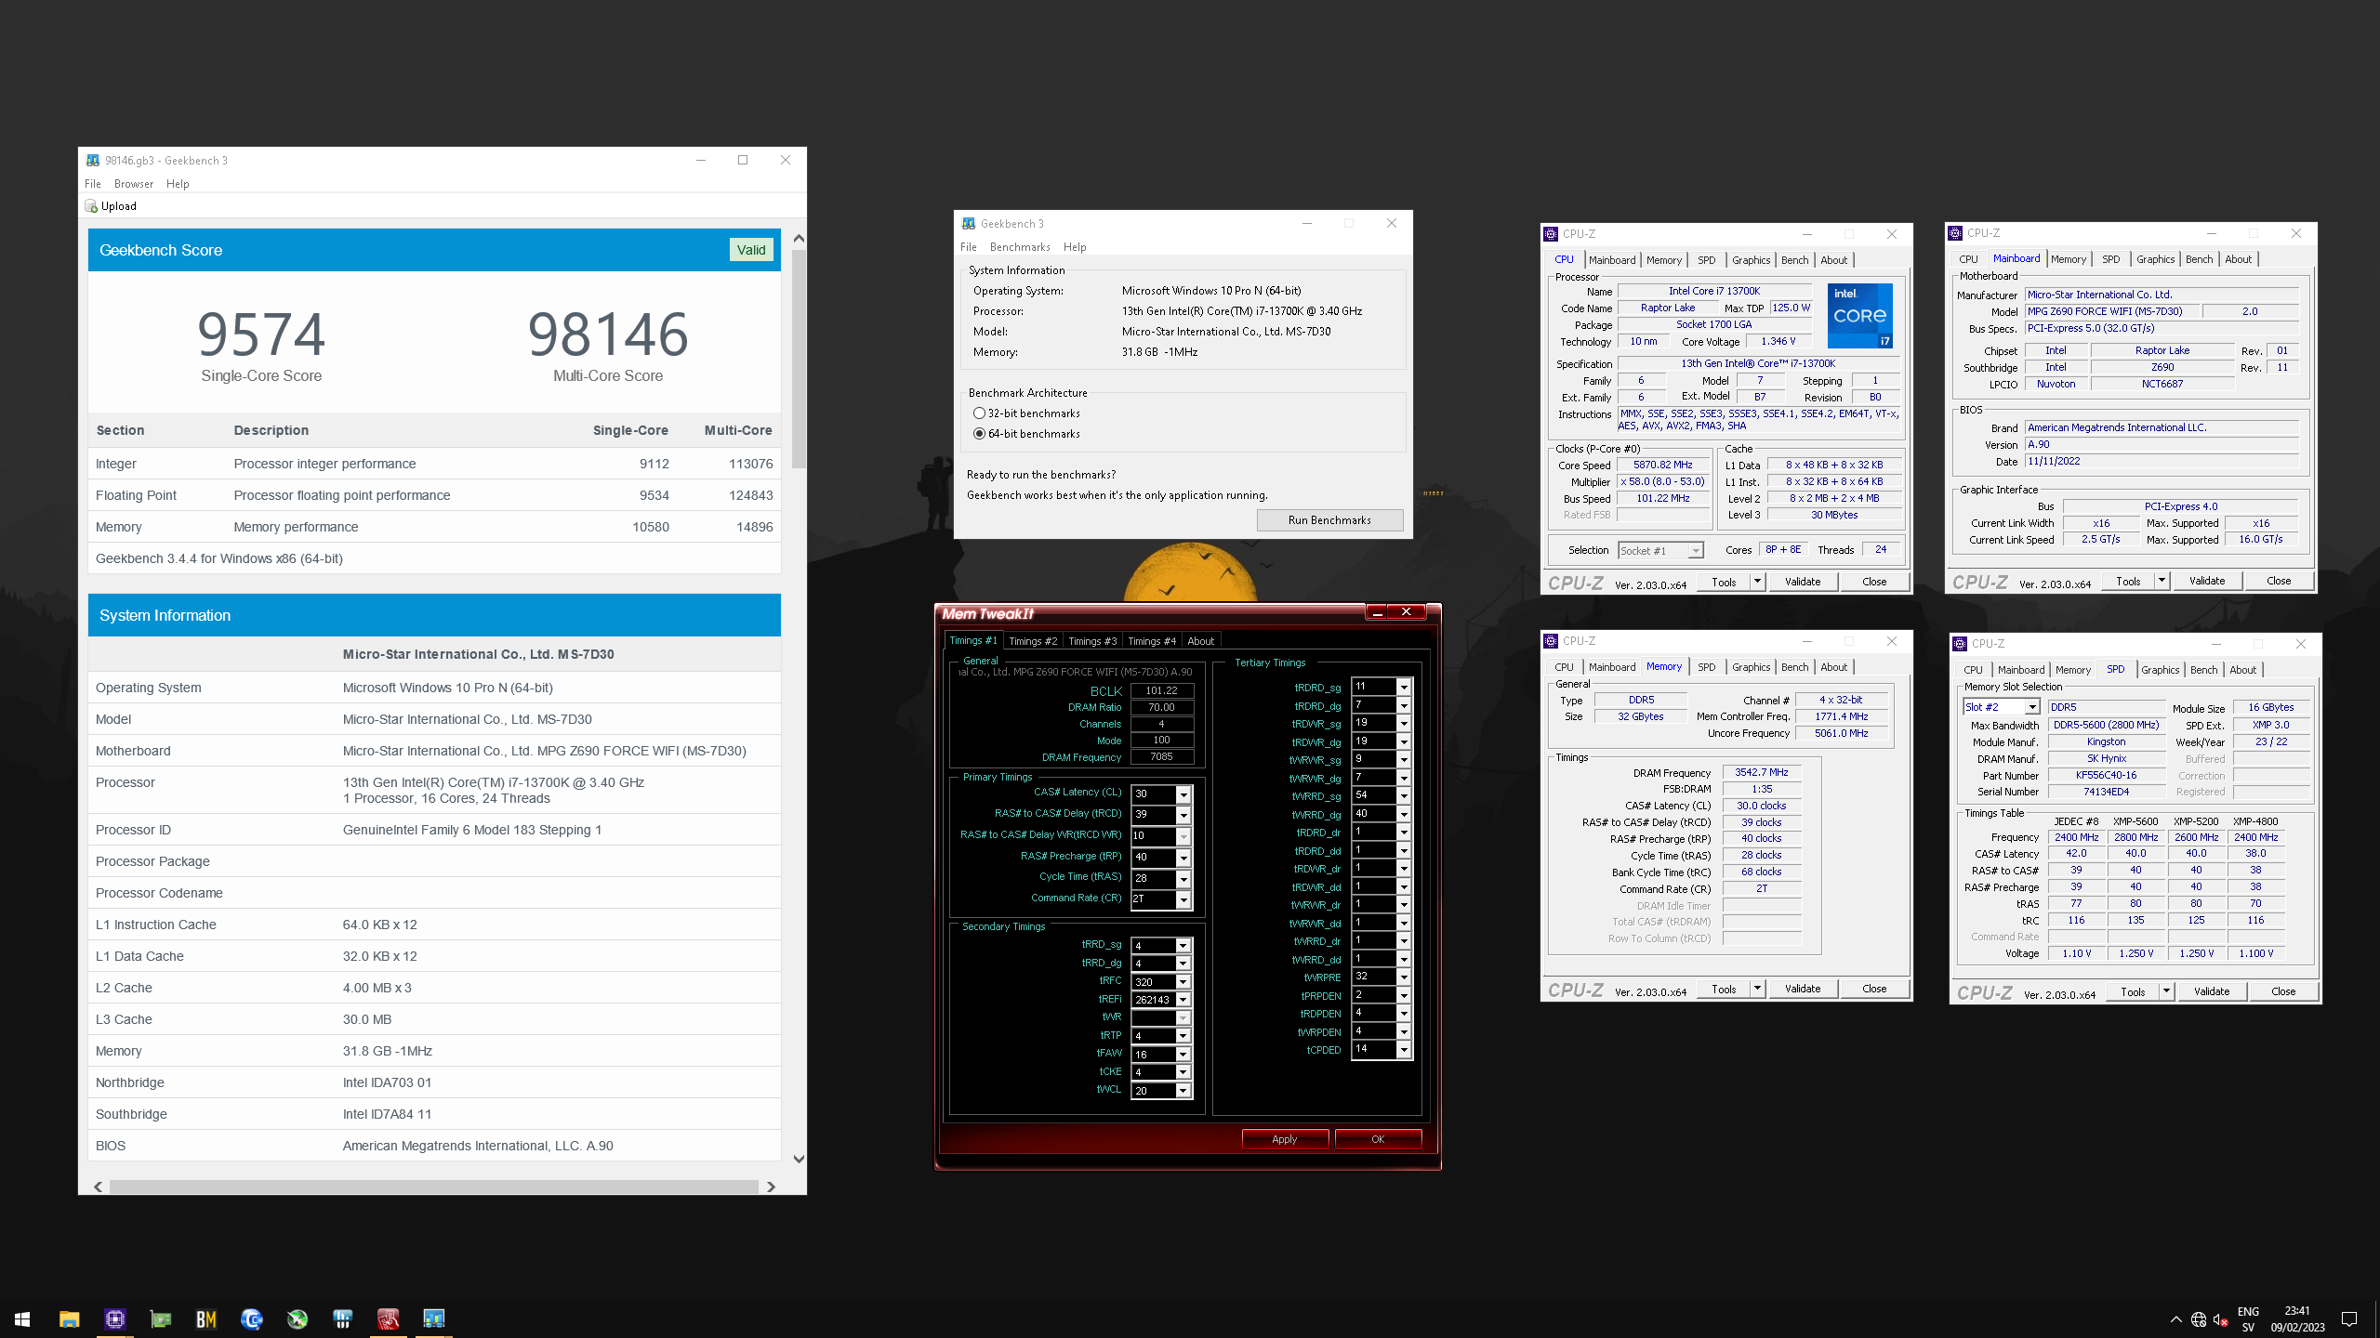Click Close in CPU-Z SPD window
Viewport: 2380px width, 1338px height.
pos(2283,991)
